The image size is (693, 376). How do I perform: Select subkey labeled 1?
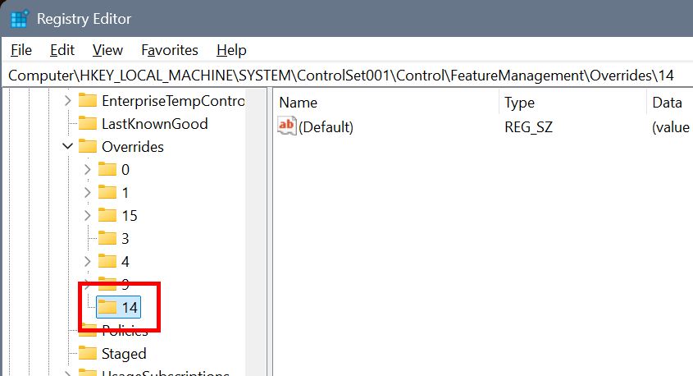(x=125, y=193)
